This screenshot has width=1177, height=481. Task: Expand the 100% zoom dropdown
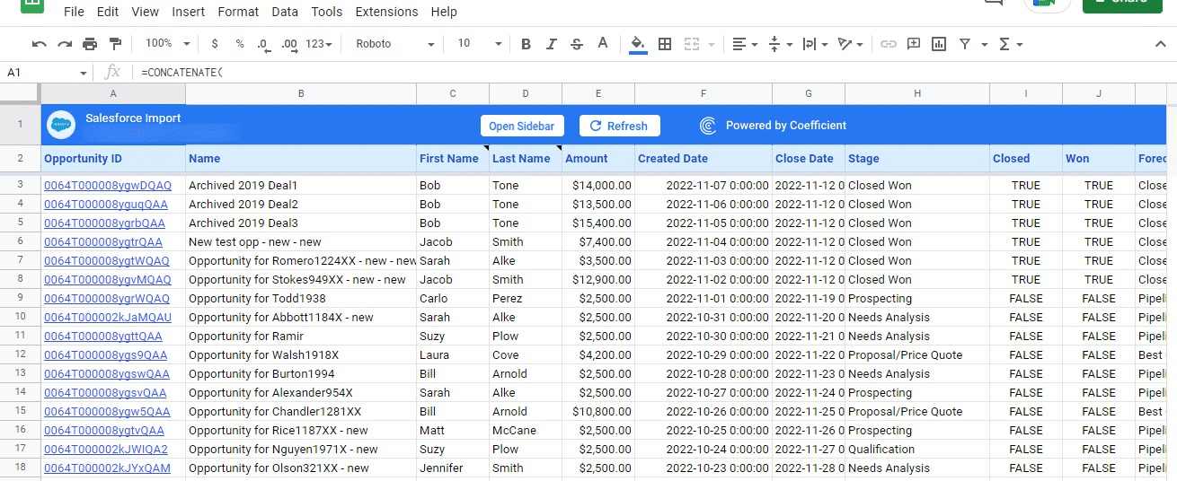(168, 44)
